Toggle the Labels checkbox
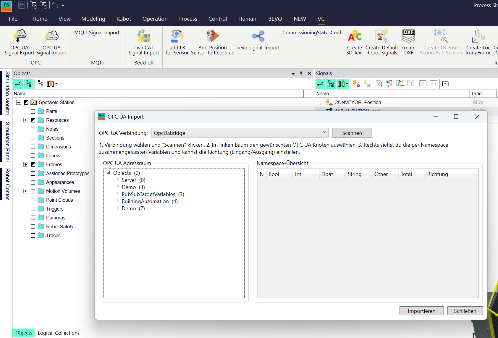498x338 pixels. click(x=33, y=156)
